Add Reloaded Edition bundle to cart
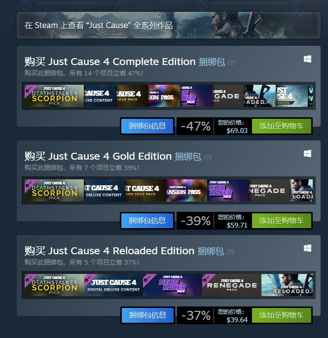The height and width of the screenshot is (338, 328). (x=281, y=315)
